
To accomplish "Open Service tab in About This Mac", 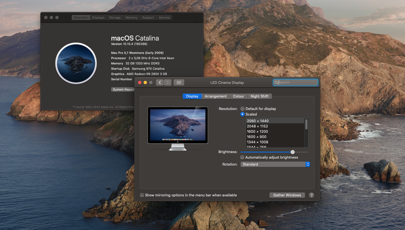I will pyautogui.click(x=164, y=17).
